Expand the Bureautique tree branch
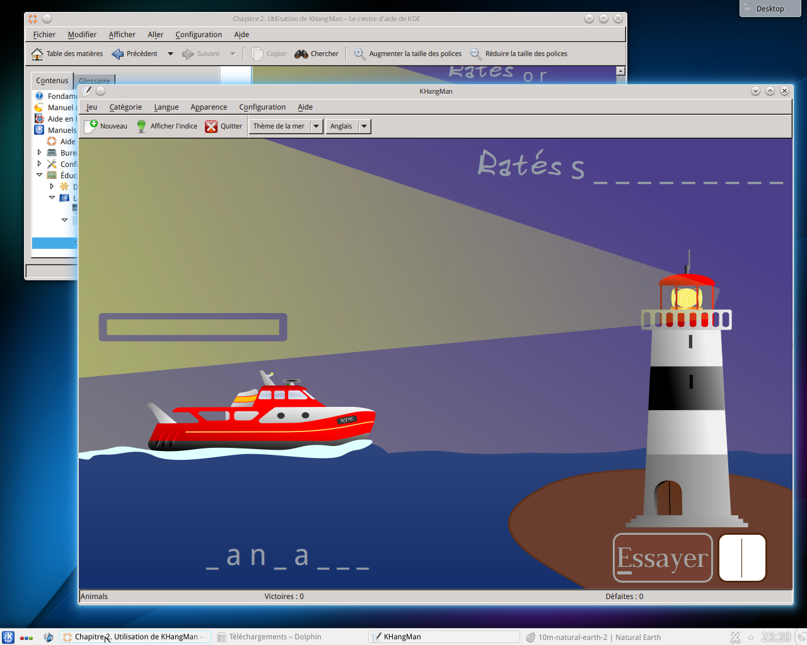Viewport: 807px width, 645px height. click(x=39, y=152)
